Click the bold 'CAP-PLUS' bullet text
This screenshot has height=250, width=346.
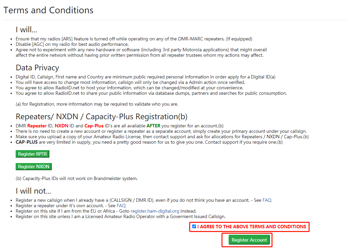[x=27, y=142]
